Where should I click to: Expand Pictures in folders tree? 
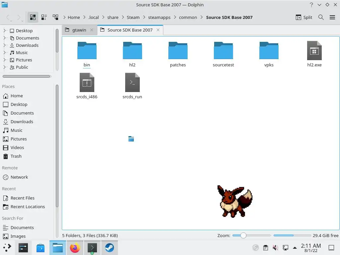[4, 60]
